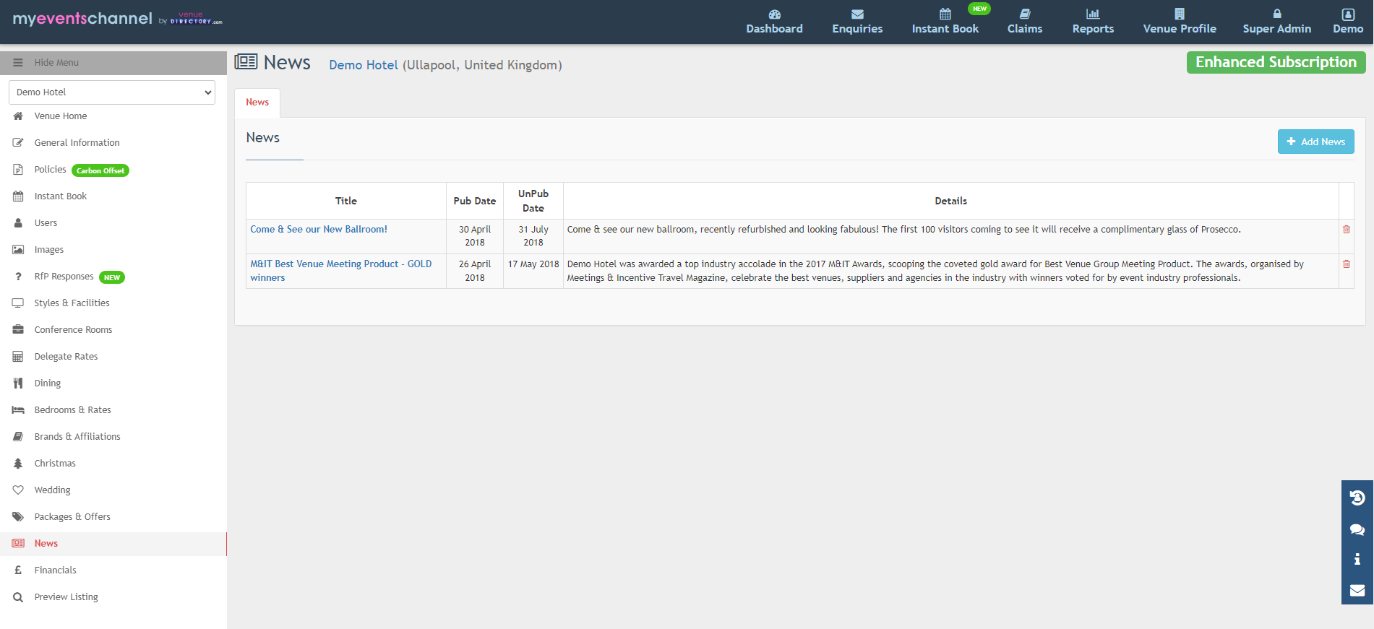The image size is (1374, 629).
Task: Open Brands & Affiliations in the sidebar
Action: pyautogui.click(x=77, y=436)
